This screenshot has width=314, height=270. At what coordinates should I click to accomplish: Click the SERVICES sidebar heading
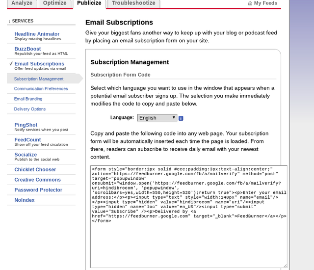point(23,21)
